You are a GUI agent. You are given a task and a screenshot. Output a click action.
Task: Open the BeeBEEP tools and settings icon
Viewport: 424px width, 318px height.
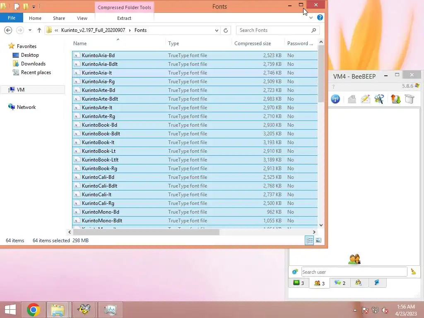click(x=379, y=99)
